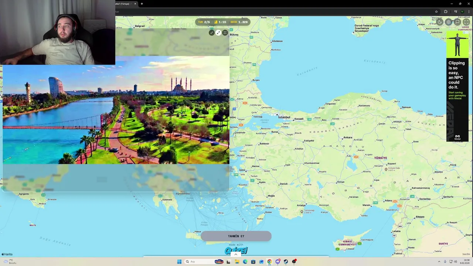The height and width of the screenshot is (266, 473).
Task: Click the flag report icon
Action: [x=457, y=22]
